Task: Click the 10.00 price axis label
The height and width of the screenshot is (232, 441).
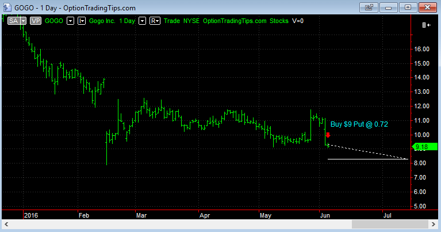Action: coord(421,135)
